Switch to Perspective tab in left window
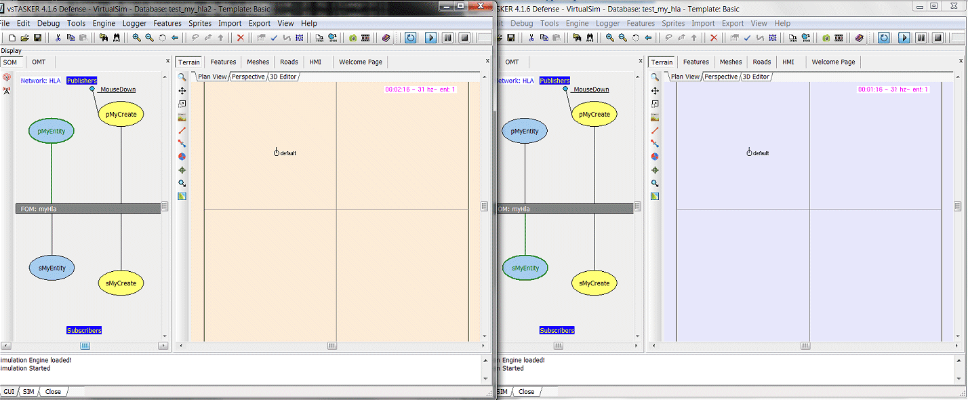Viewport: 968px width, 400px height. (x=248, y=77)
